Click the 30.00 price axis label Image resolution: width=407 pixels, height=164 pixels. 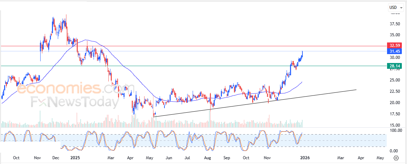[395, 57]
